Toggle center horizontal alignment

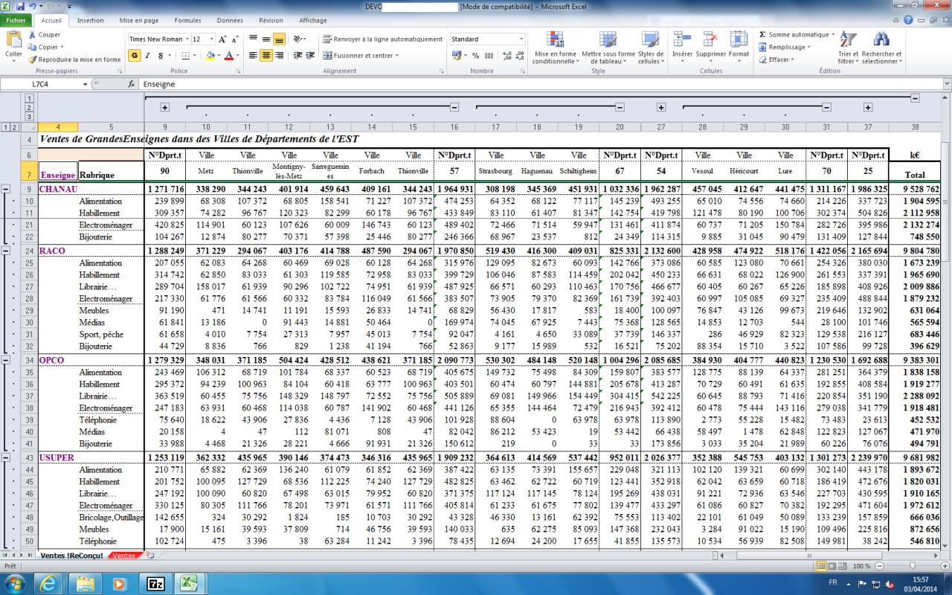(266, 56)
